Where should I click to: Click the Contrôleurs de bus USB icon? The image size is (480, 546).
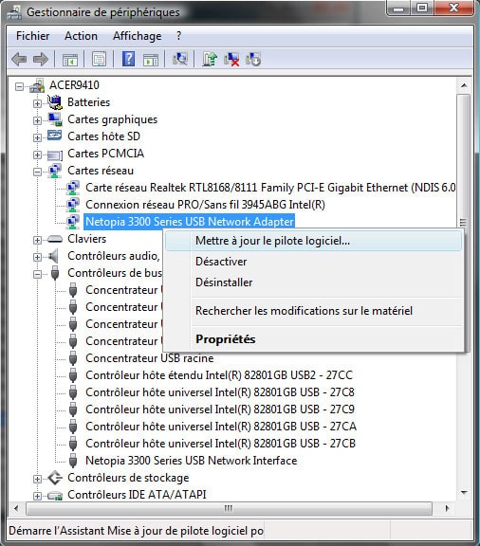click(x=55, y=273)
